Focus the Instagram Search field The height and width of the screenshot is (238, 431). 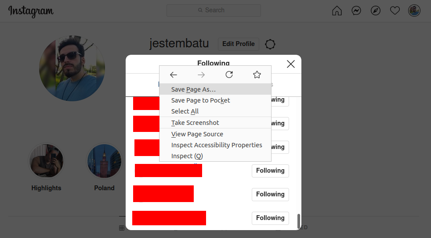click(214, 11)
